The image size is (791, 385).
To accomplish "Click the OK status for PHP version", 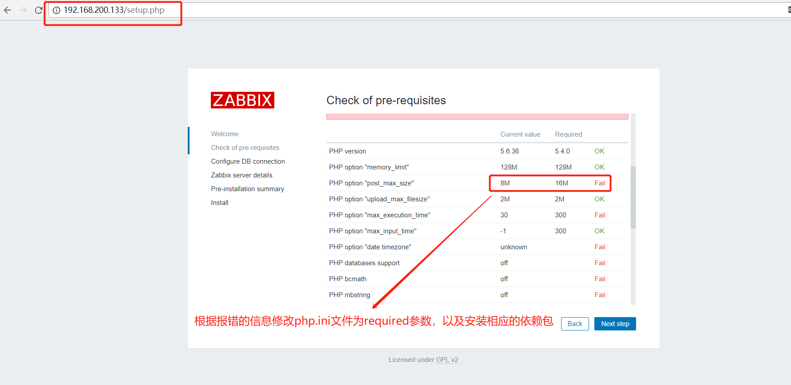I will 599,151.
